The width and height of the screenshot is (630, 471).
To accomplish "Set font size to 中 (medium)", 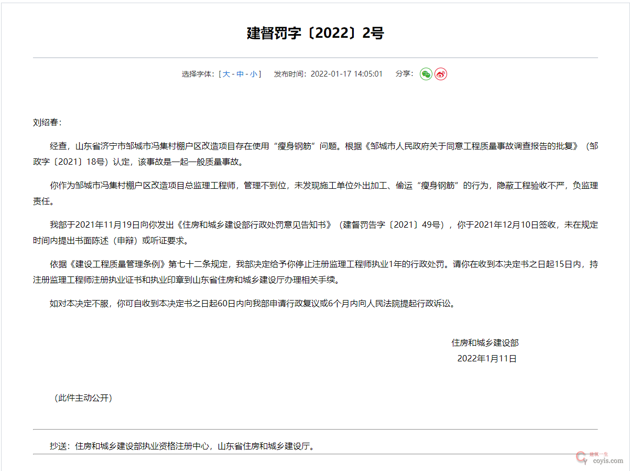I will coord(240,74).
